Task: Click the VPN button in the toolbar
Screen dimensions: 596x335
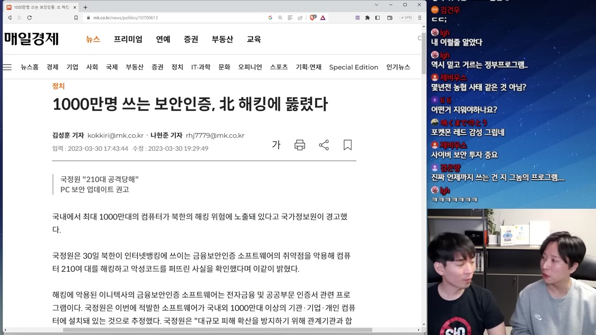Action: click(x=406, y=18)
